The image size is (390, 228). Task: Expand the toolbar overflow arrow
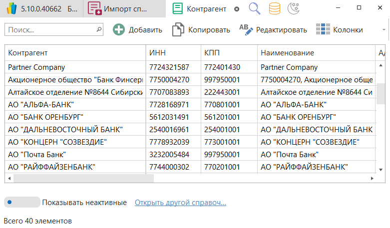(384, 30)
